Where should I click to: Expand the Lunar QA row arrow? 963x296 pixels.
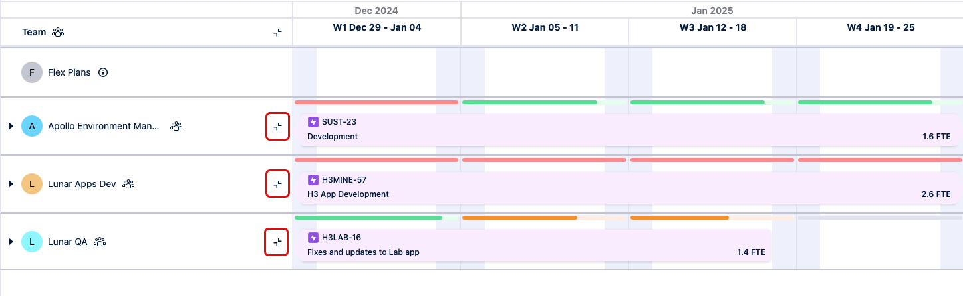tap(11, 242)
